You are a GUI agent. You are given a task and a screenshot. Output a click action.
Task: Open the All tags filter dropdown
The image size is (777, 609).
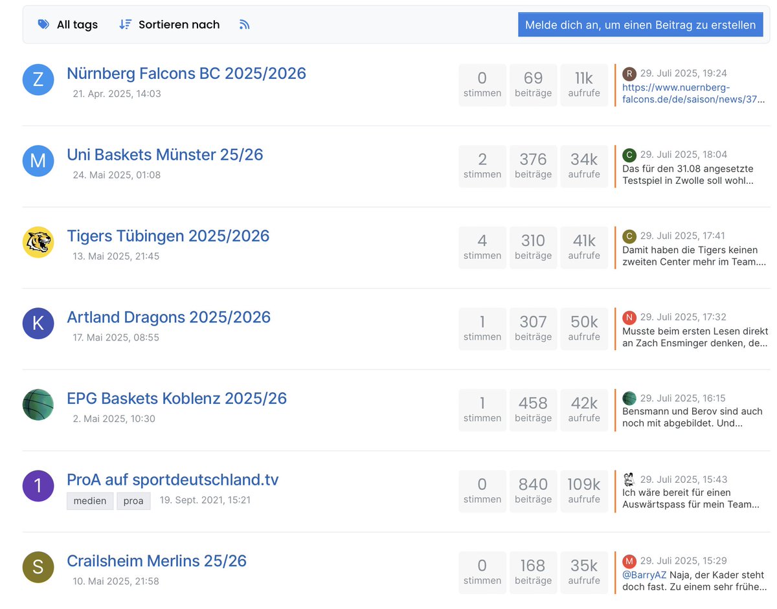tap(68, 24)
